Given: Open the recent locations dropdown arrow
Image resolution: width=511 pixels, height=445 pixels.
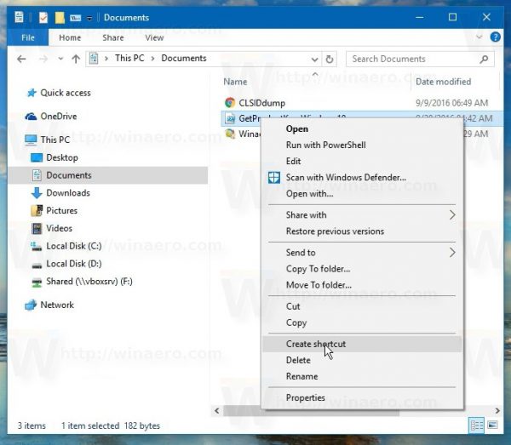Looking at the screenshot, I should [60, 59].
